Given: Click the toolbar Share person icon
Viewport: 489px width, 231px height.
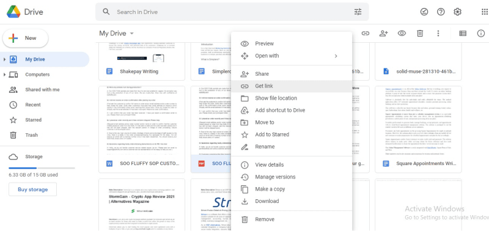Looking at the screenshot, I should (383, 33).
